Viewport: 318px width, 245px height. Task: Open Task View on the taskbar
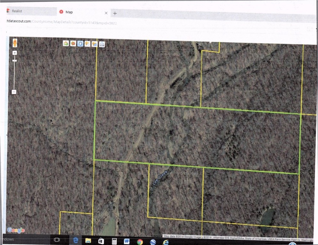pos(57,240)
